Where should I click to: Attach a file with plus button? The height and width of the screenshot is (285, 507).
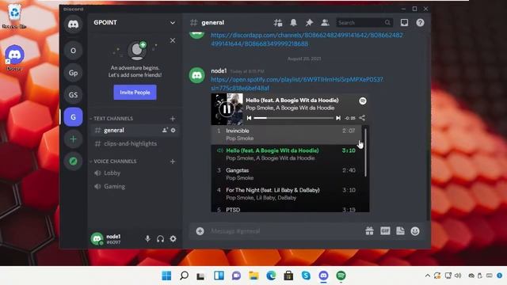click(200, 231)
